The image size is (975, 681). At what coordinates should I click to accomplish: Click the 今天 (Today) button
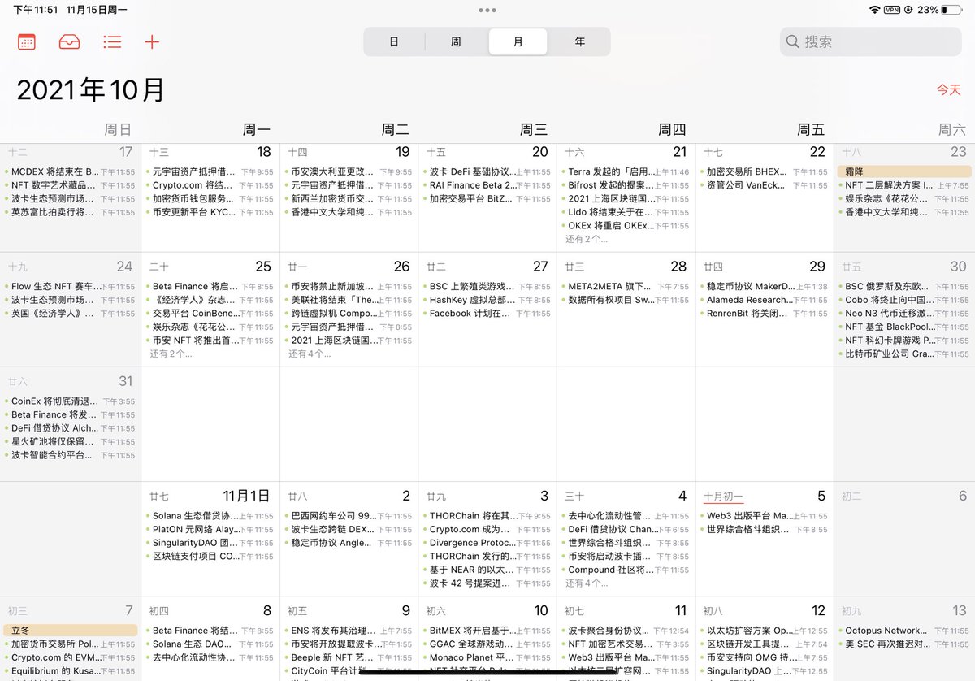[x=947, y=89]
